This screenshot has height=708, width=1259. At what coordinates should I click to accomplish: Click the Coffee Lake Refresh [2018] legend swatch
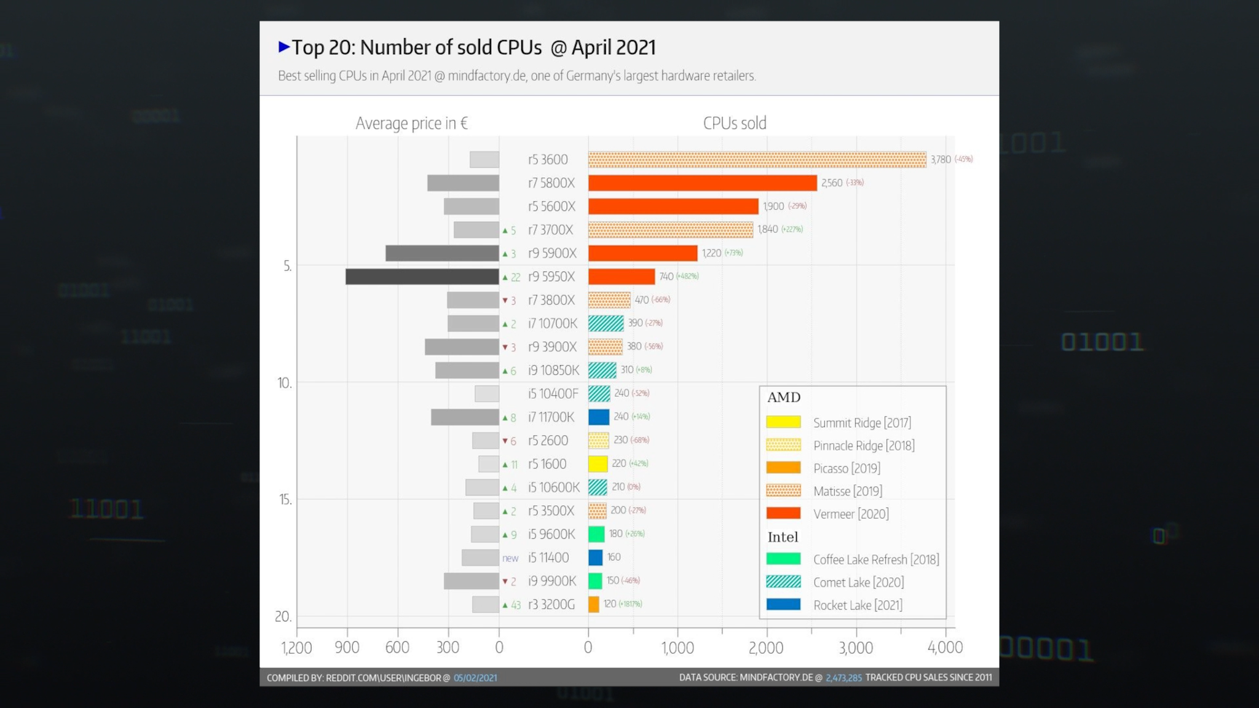tap(783, 559)
